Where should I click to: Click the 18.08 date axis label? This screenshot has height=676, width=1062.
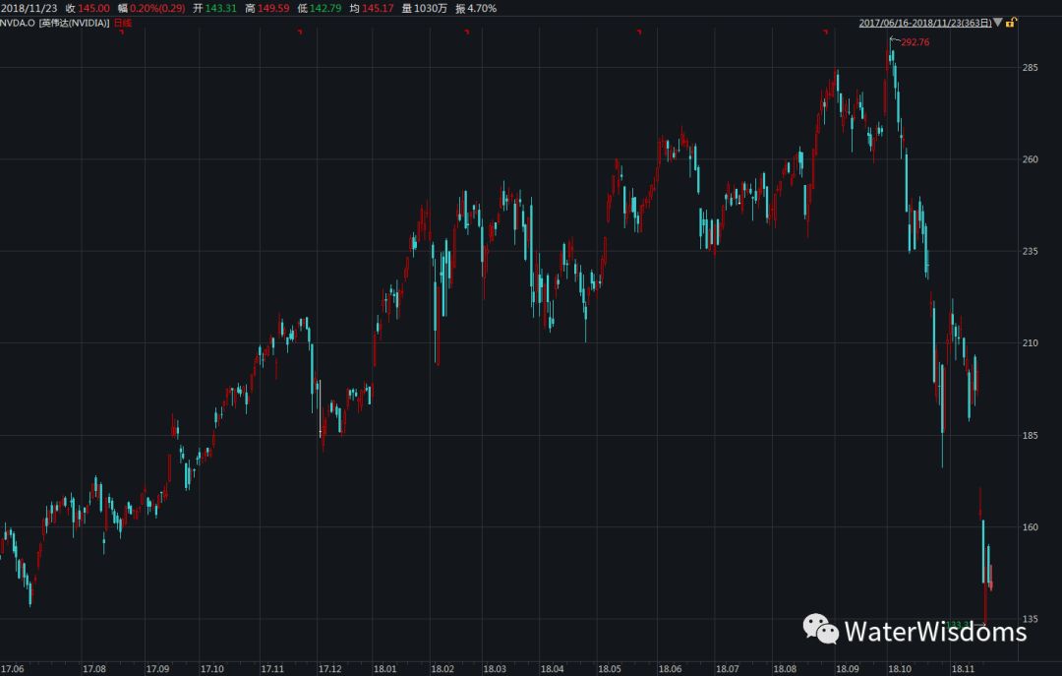click(x=785, y=669)
